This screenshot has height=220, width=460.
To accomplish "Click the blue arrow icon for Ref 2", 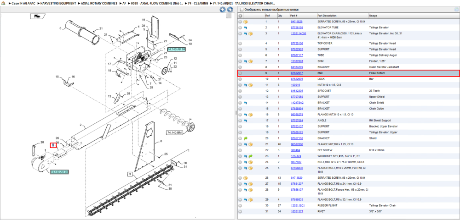I will coord(246,28).
